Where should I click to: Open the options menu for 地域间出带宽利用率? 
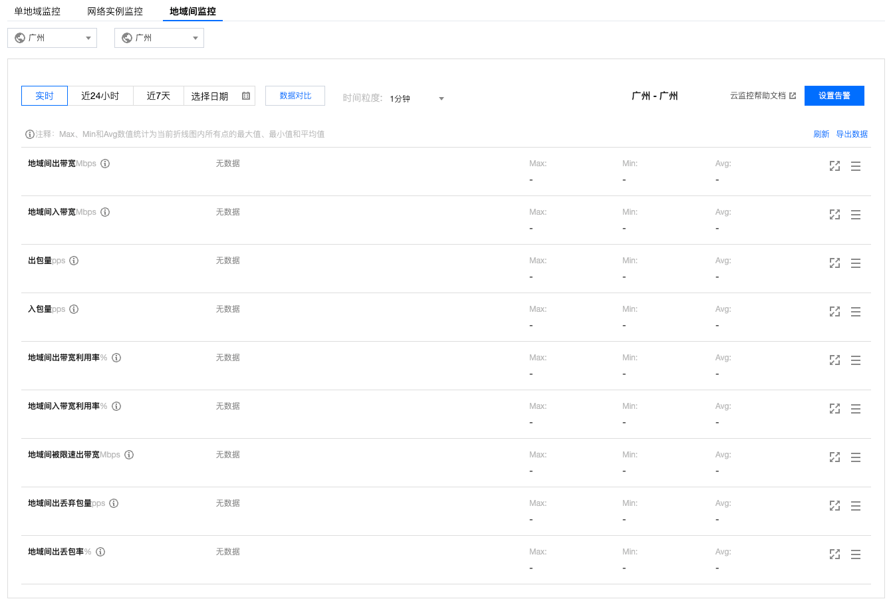coord(856,360)
